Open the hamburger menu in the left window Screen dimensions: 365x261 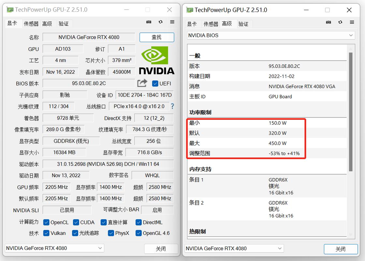(x=172, y=22)
